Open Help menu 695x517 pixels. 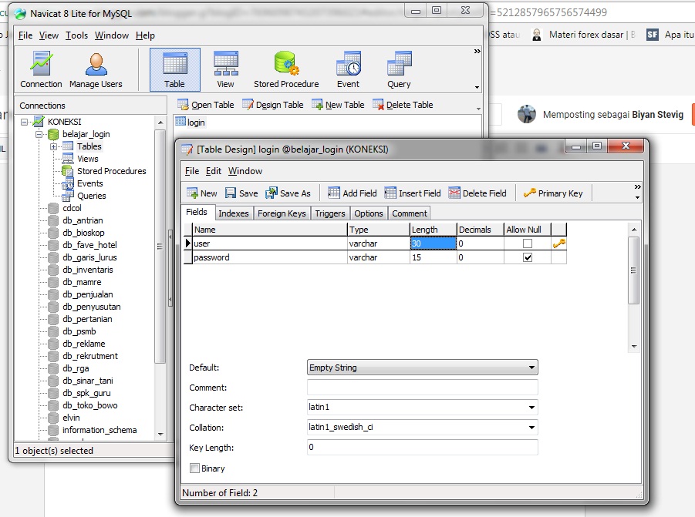click(x=145, y=35)
